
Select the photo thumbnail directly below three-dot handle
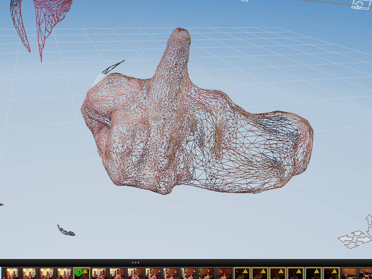[135, 273]
